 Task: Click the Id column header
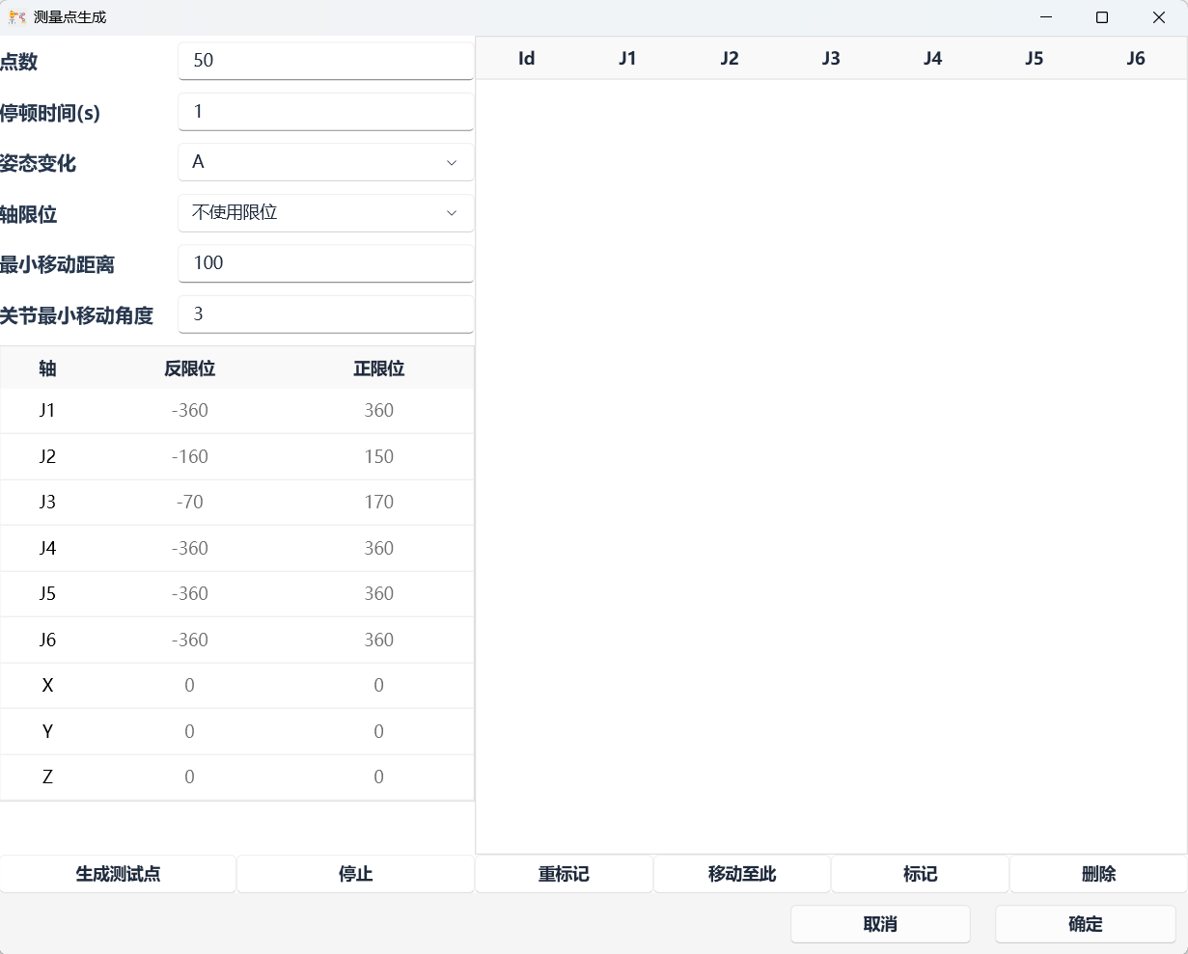(526, 59)
